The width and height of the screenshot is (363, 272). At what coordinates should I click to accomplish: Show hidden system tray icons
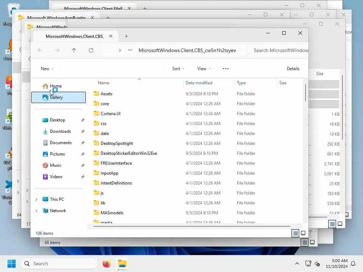point(297,263)
